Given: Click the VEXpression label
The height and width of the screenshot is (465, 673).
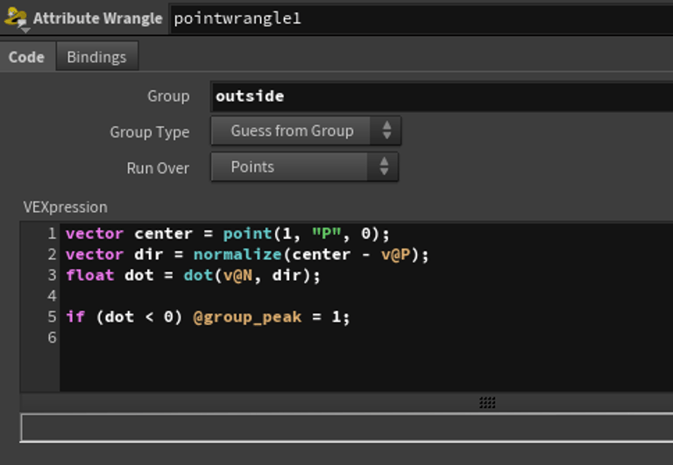Looking at the screenshot, I should coord(65,208).
